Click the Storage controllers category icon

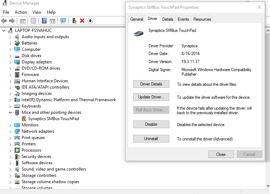click(17, 175)
